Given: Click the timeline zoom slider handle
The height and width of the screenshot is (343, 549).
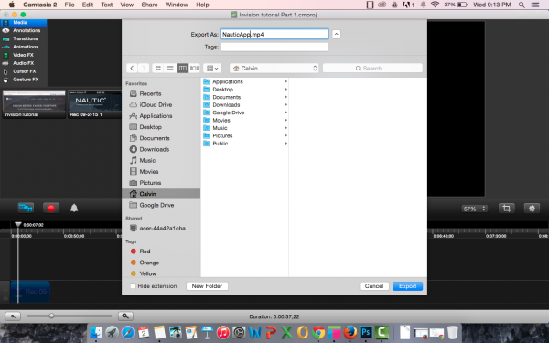Looking at the screenshot, I should tap(51, 316).
